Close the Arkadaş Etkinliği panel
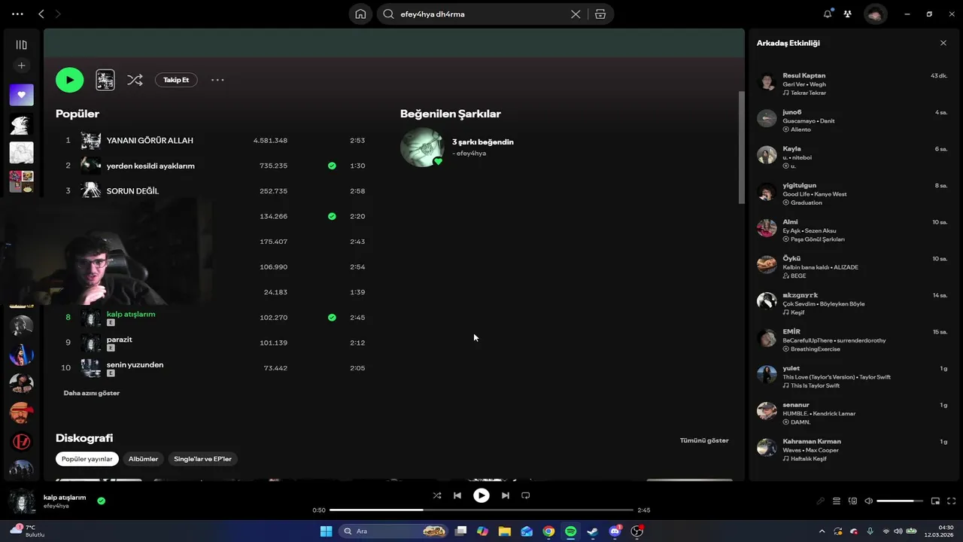This screenshot has width=963, height=542. pyautogui.click(x=943, y=43)
